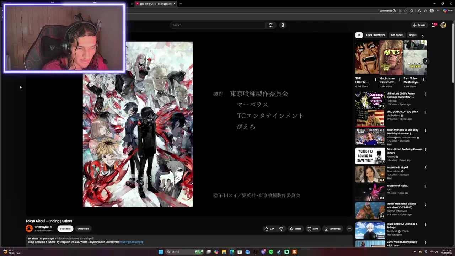Open more actions ellipsis below video

(x=349, y=229)
